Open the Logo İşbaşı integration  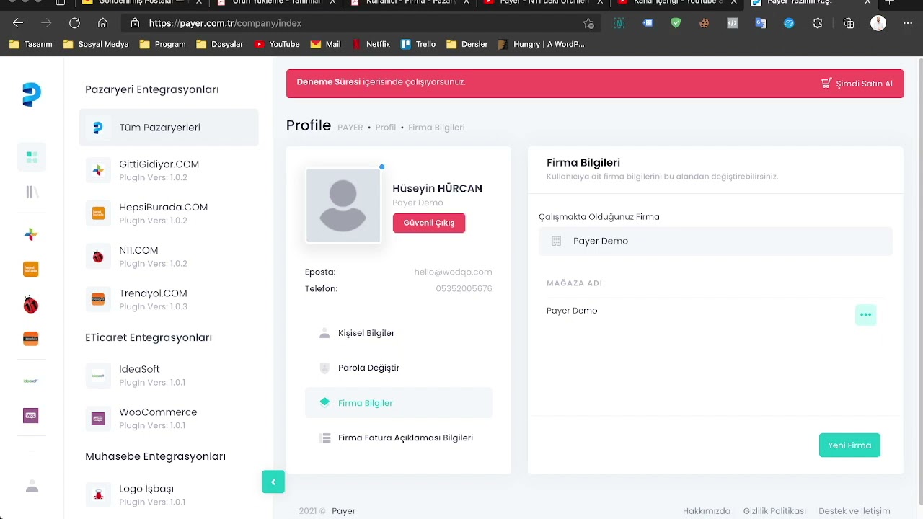click(x=169, y=495)
